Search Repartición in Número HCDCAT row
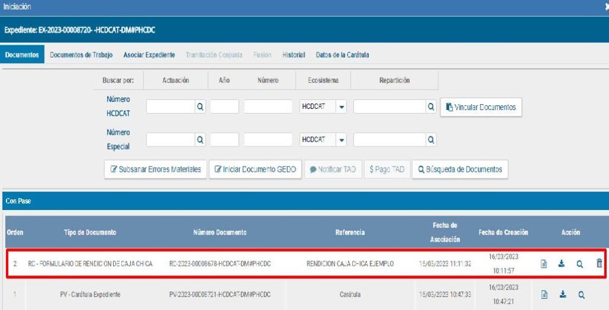609x310 pixels. pos(431,107)
